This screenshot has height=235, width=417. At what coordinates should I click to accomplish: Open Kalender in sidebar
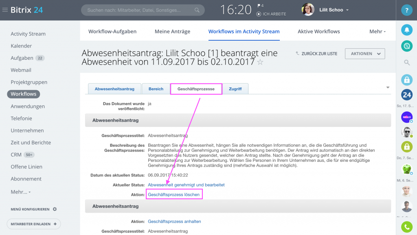click(x=21, y=46)
